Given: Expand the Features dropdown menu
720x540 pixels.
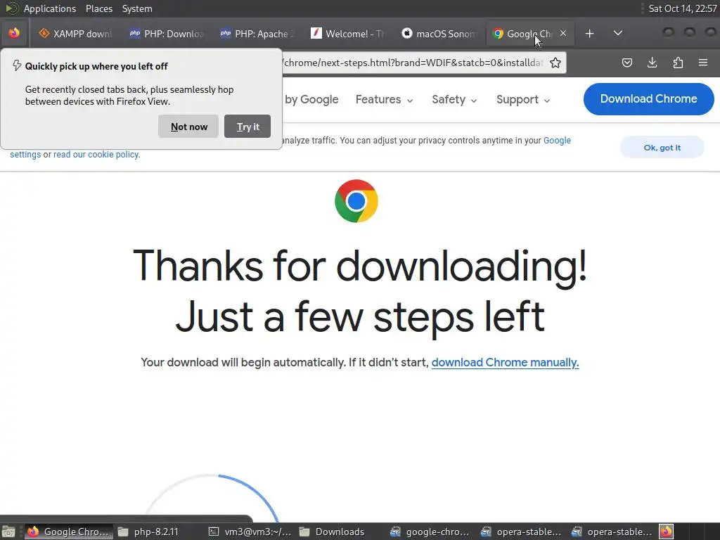Looking at the screenshot, I should 385,100.
